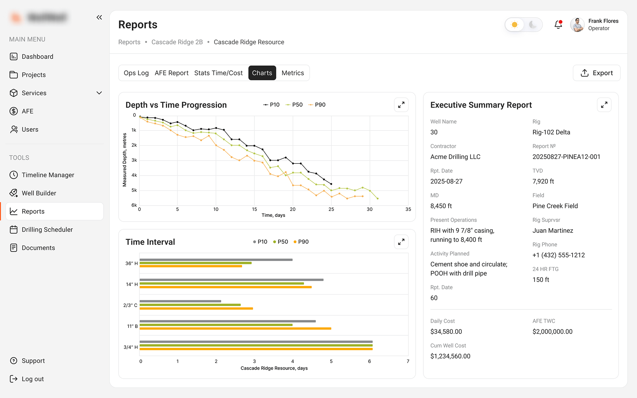Go to Cascade Ridge 2B breadcrumb
637x398 pixels.
click(x=177, y=42)
